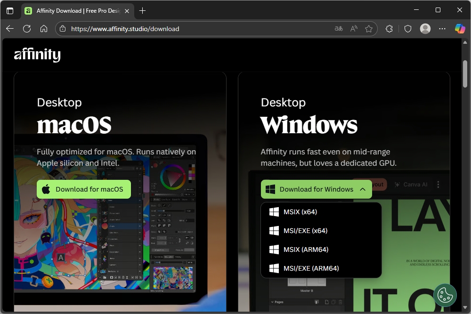Image resolution: width=471 pixels, height=314 pixels.
Task: Turn on Read aloud in the address bar
Action: click(x=354, y=29)
